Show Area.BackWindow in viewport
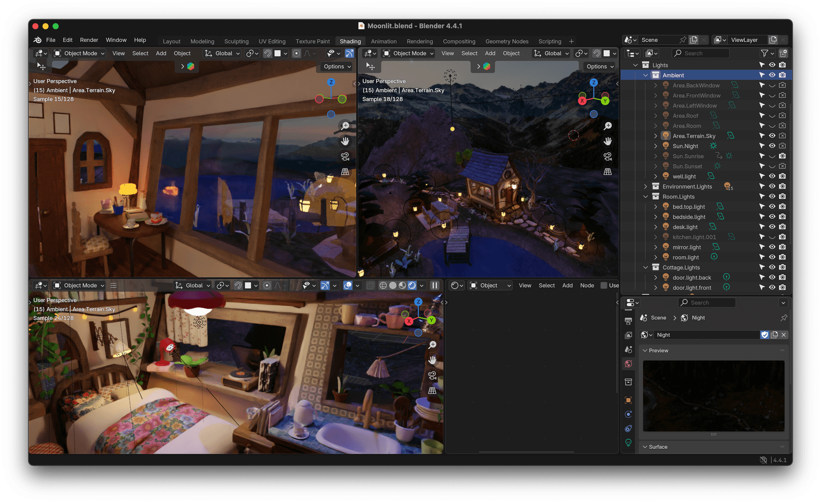 (772, 85)
